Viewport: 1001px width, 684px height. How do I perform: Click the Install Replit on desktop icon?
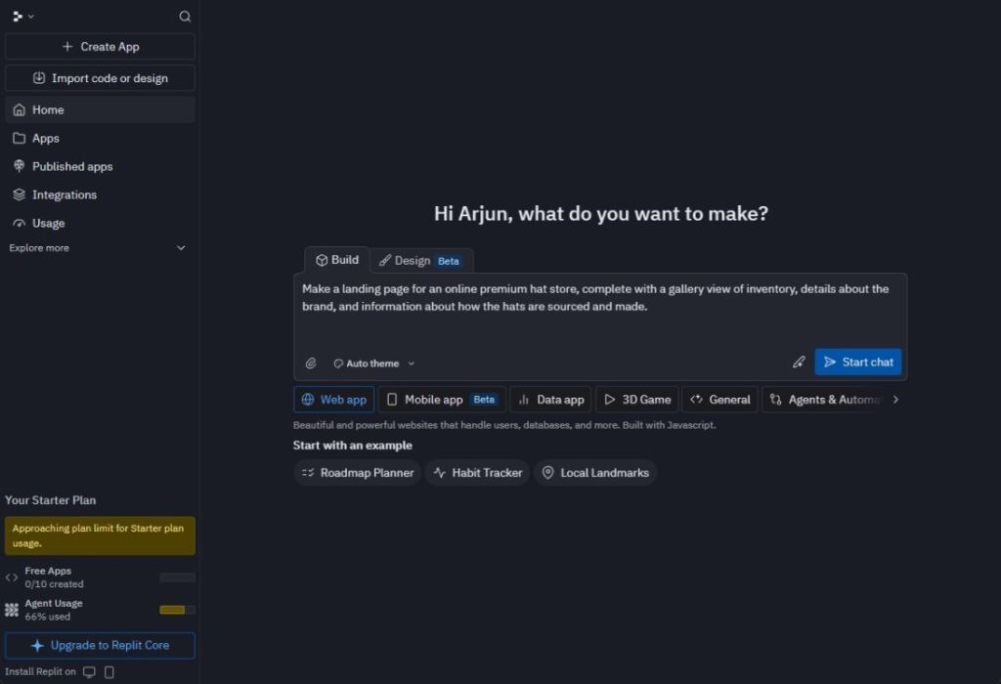pos(89,671)
